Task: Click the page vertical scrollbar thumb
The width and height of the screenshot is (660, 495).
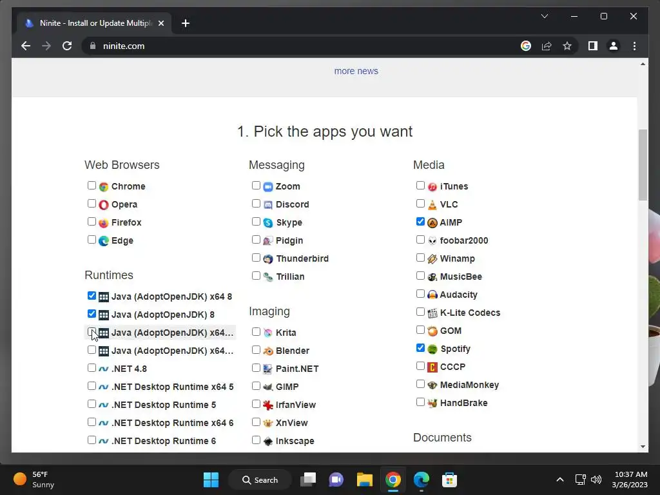Action: click(x=643, y=165)
